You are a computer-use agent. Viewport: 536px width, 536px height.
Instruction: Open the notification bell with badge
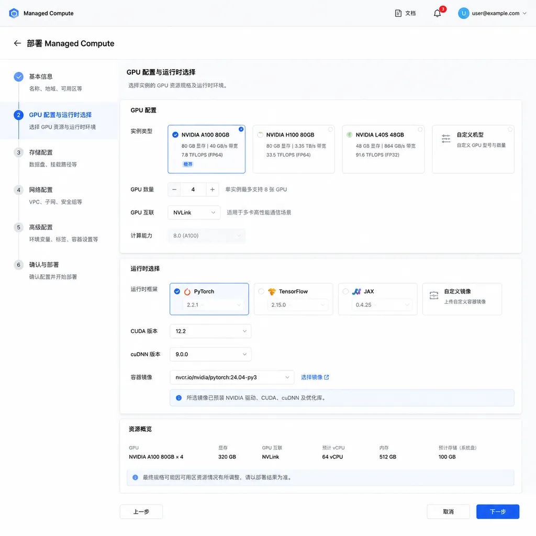pos(437,13)
